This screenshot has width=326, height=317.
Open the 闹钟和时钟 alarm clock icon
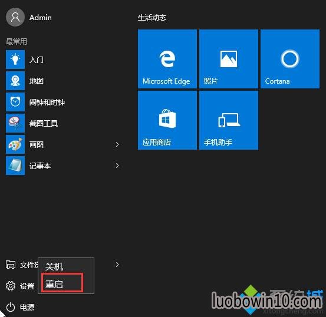point(15,102)
